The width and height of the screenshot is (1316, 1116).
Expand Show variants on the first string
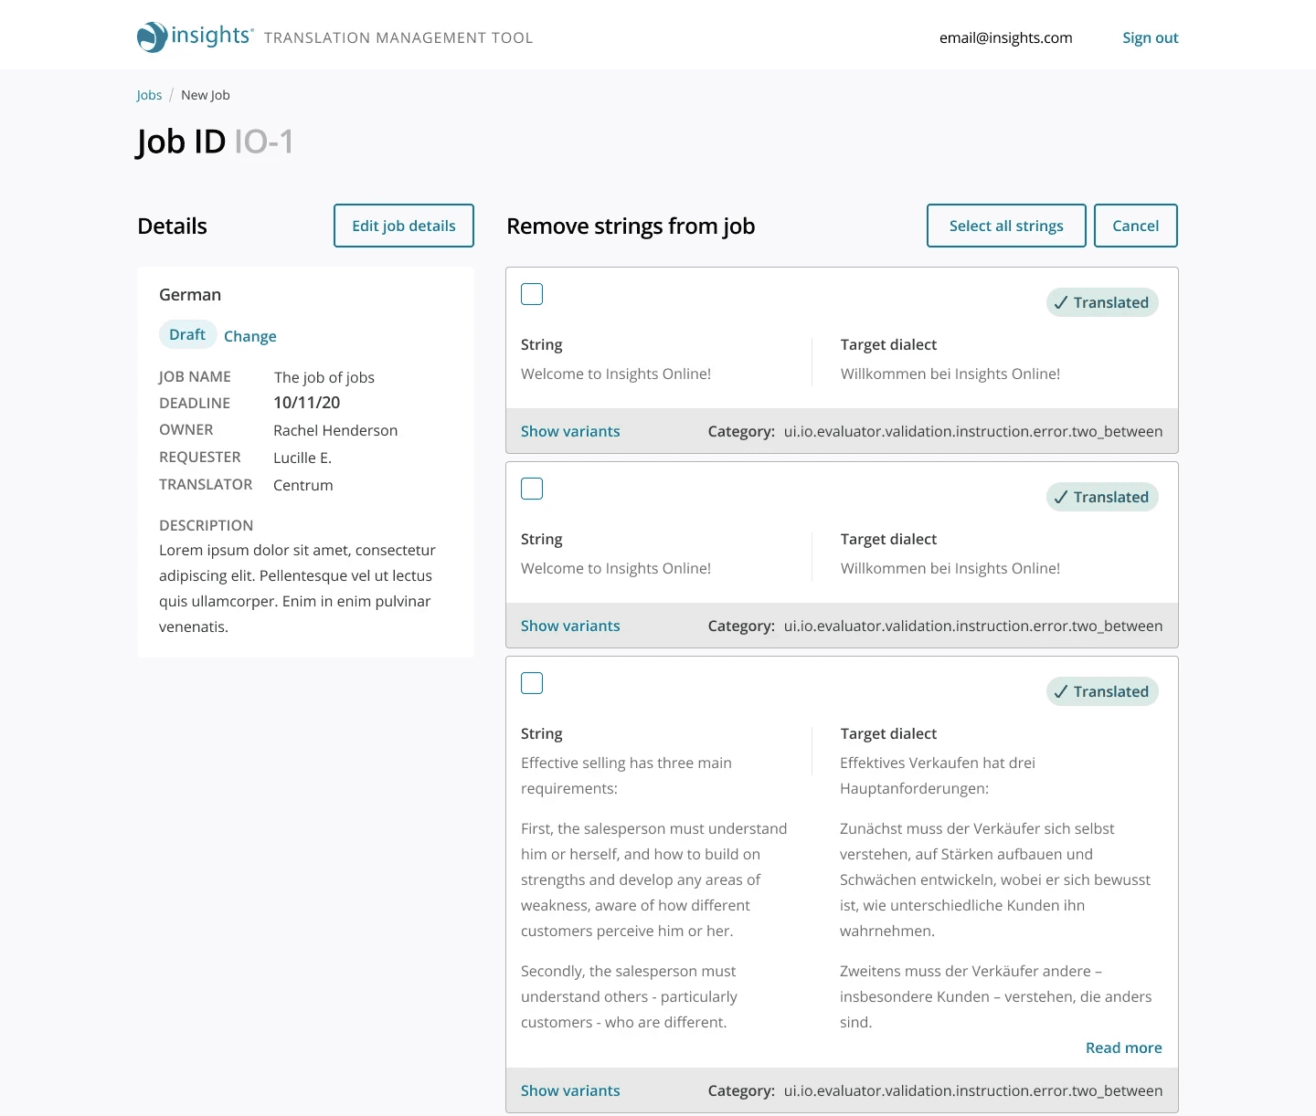click(x=570, y=431)
